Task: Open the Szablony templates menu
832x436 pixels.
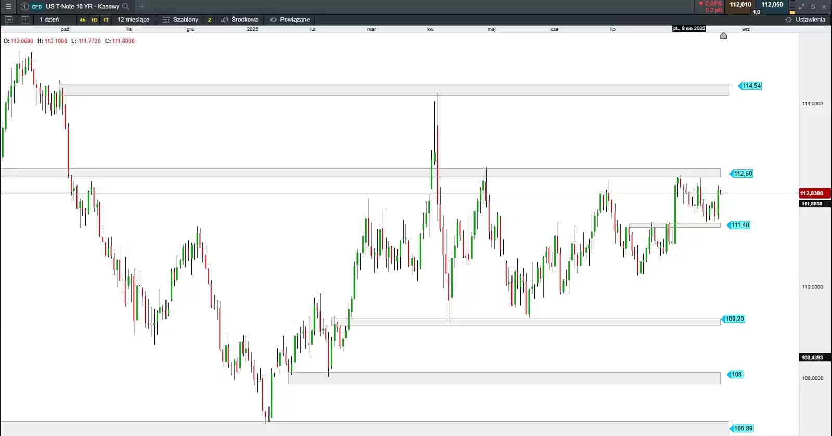Action: [181, 20]
